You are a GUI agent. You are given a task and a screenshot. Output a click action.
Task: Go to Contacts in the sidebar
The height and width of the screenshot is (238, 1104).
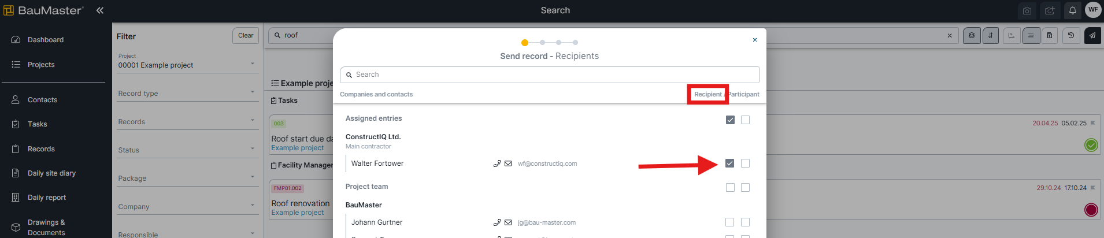tap(42, 100)
